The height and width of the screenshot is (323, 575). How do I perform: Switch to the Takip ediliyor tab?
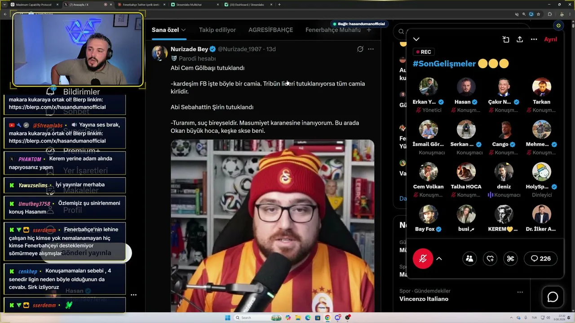click(217, 30)
